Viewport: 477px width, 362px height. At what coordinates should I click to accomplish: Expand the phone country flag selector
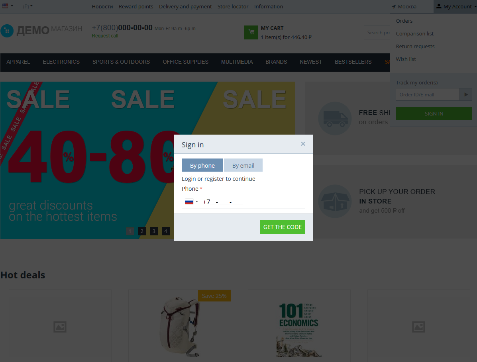192,202
